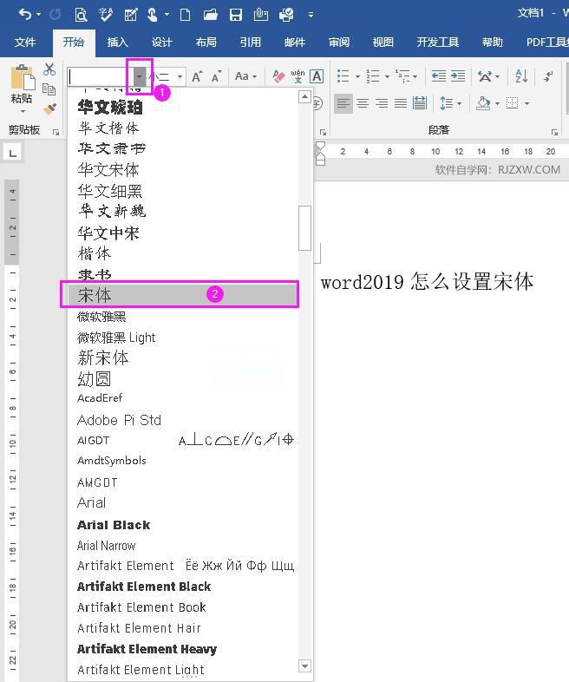Toggle Center alignment button

click(x=363, y=103)
